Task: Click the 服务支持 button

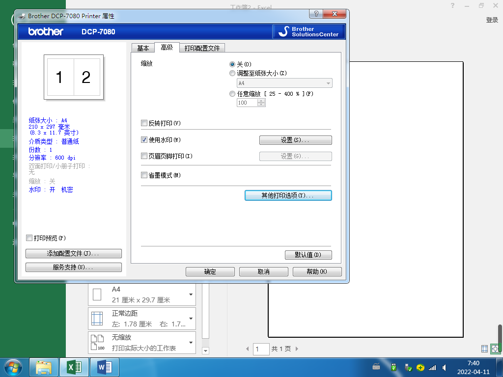Action: pyautogui.click(x=74, y=268)
